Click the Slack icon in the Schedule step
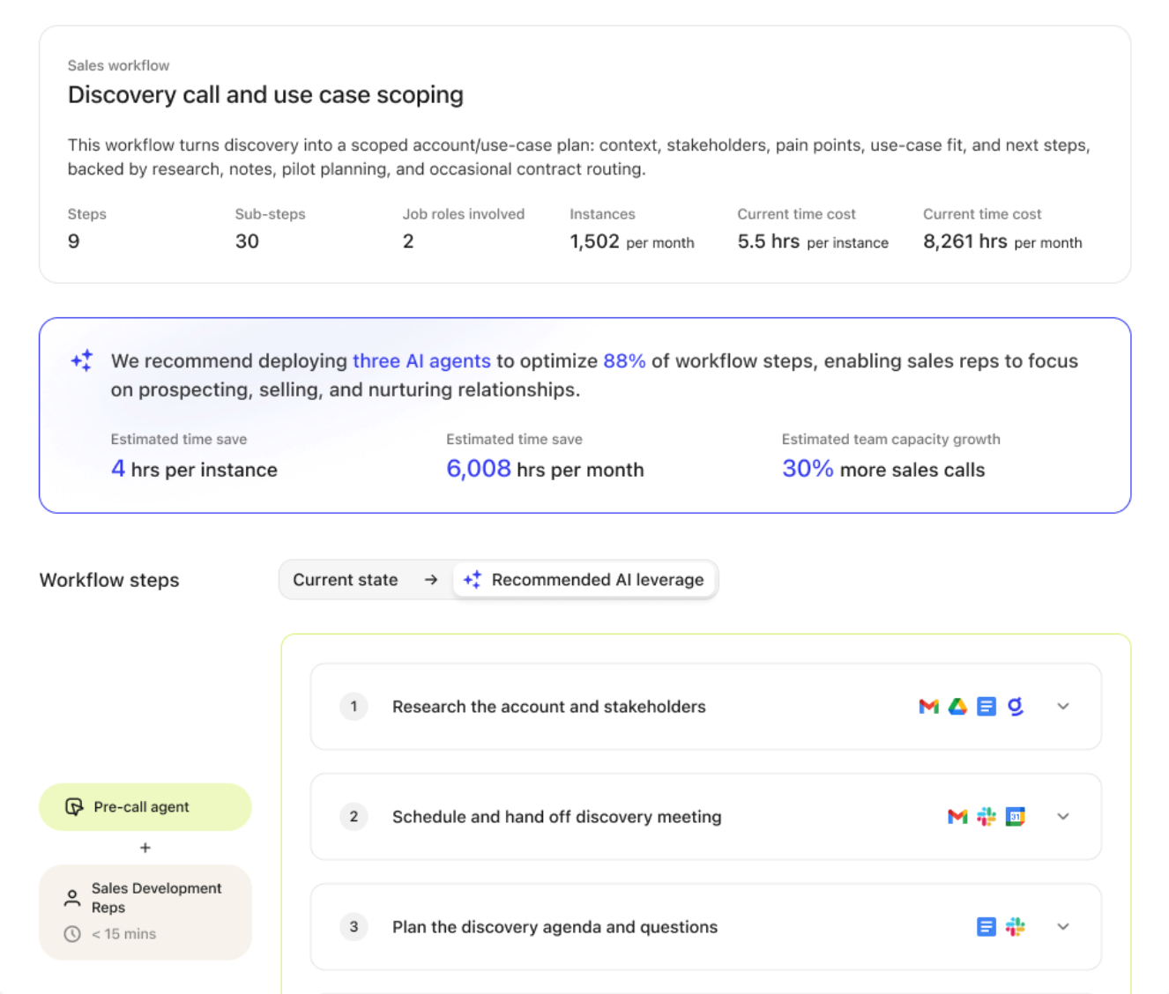This screenshot has width=1169, height=994. click(x=987, y=817)
